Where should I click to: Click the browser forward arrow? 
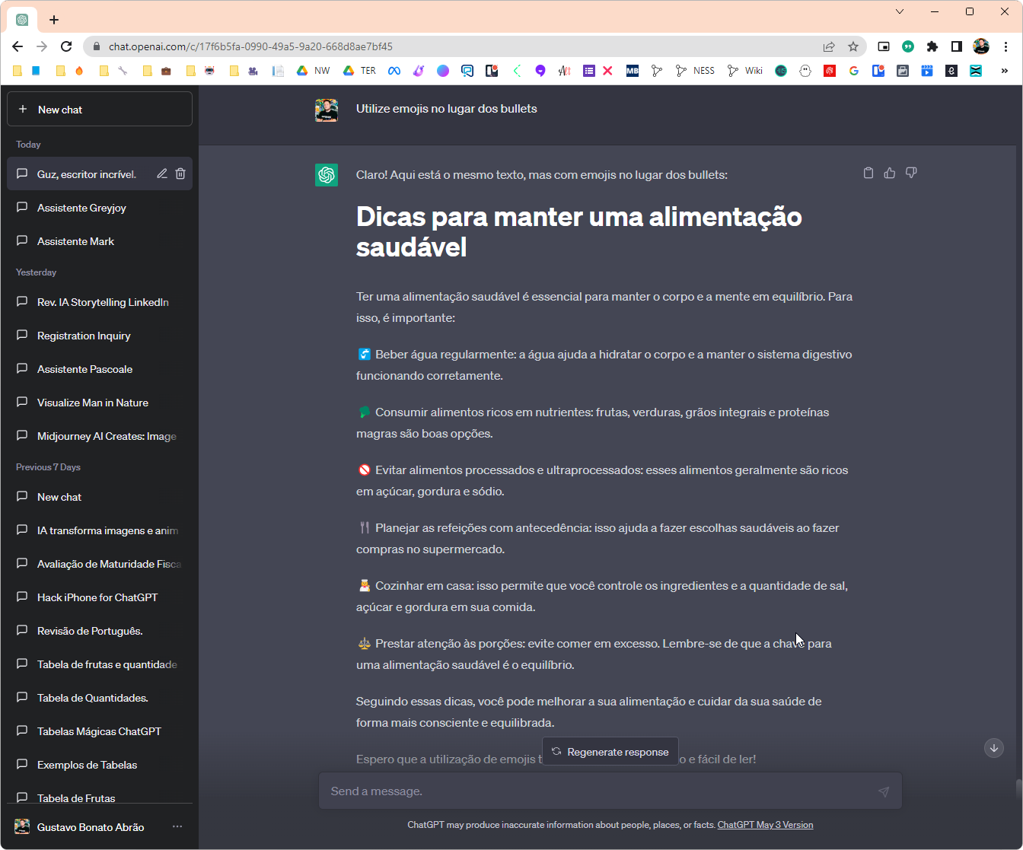42,46
